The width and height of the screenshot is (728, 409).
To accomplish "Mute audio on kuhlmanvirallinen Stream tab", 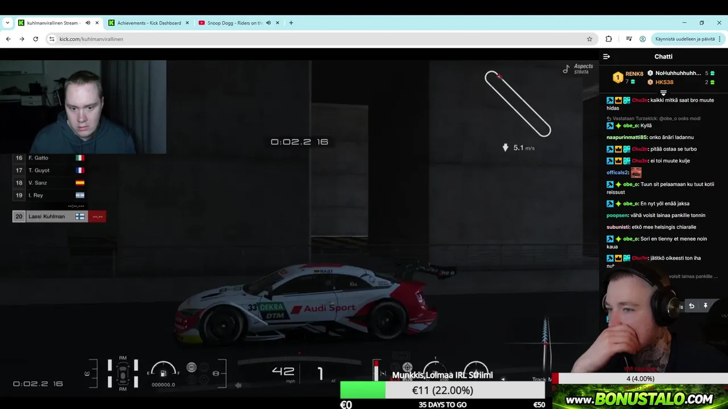I will click(x=88, y=23).
